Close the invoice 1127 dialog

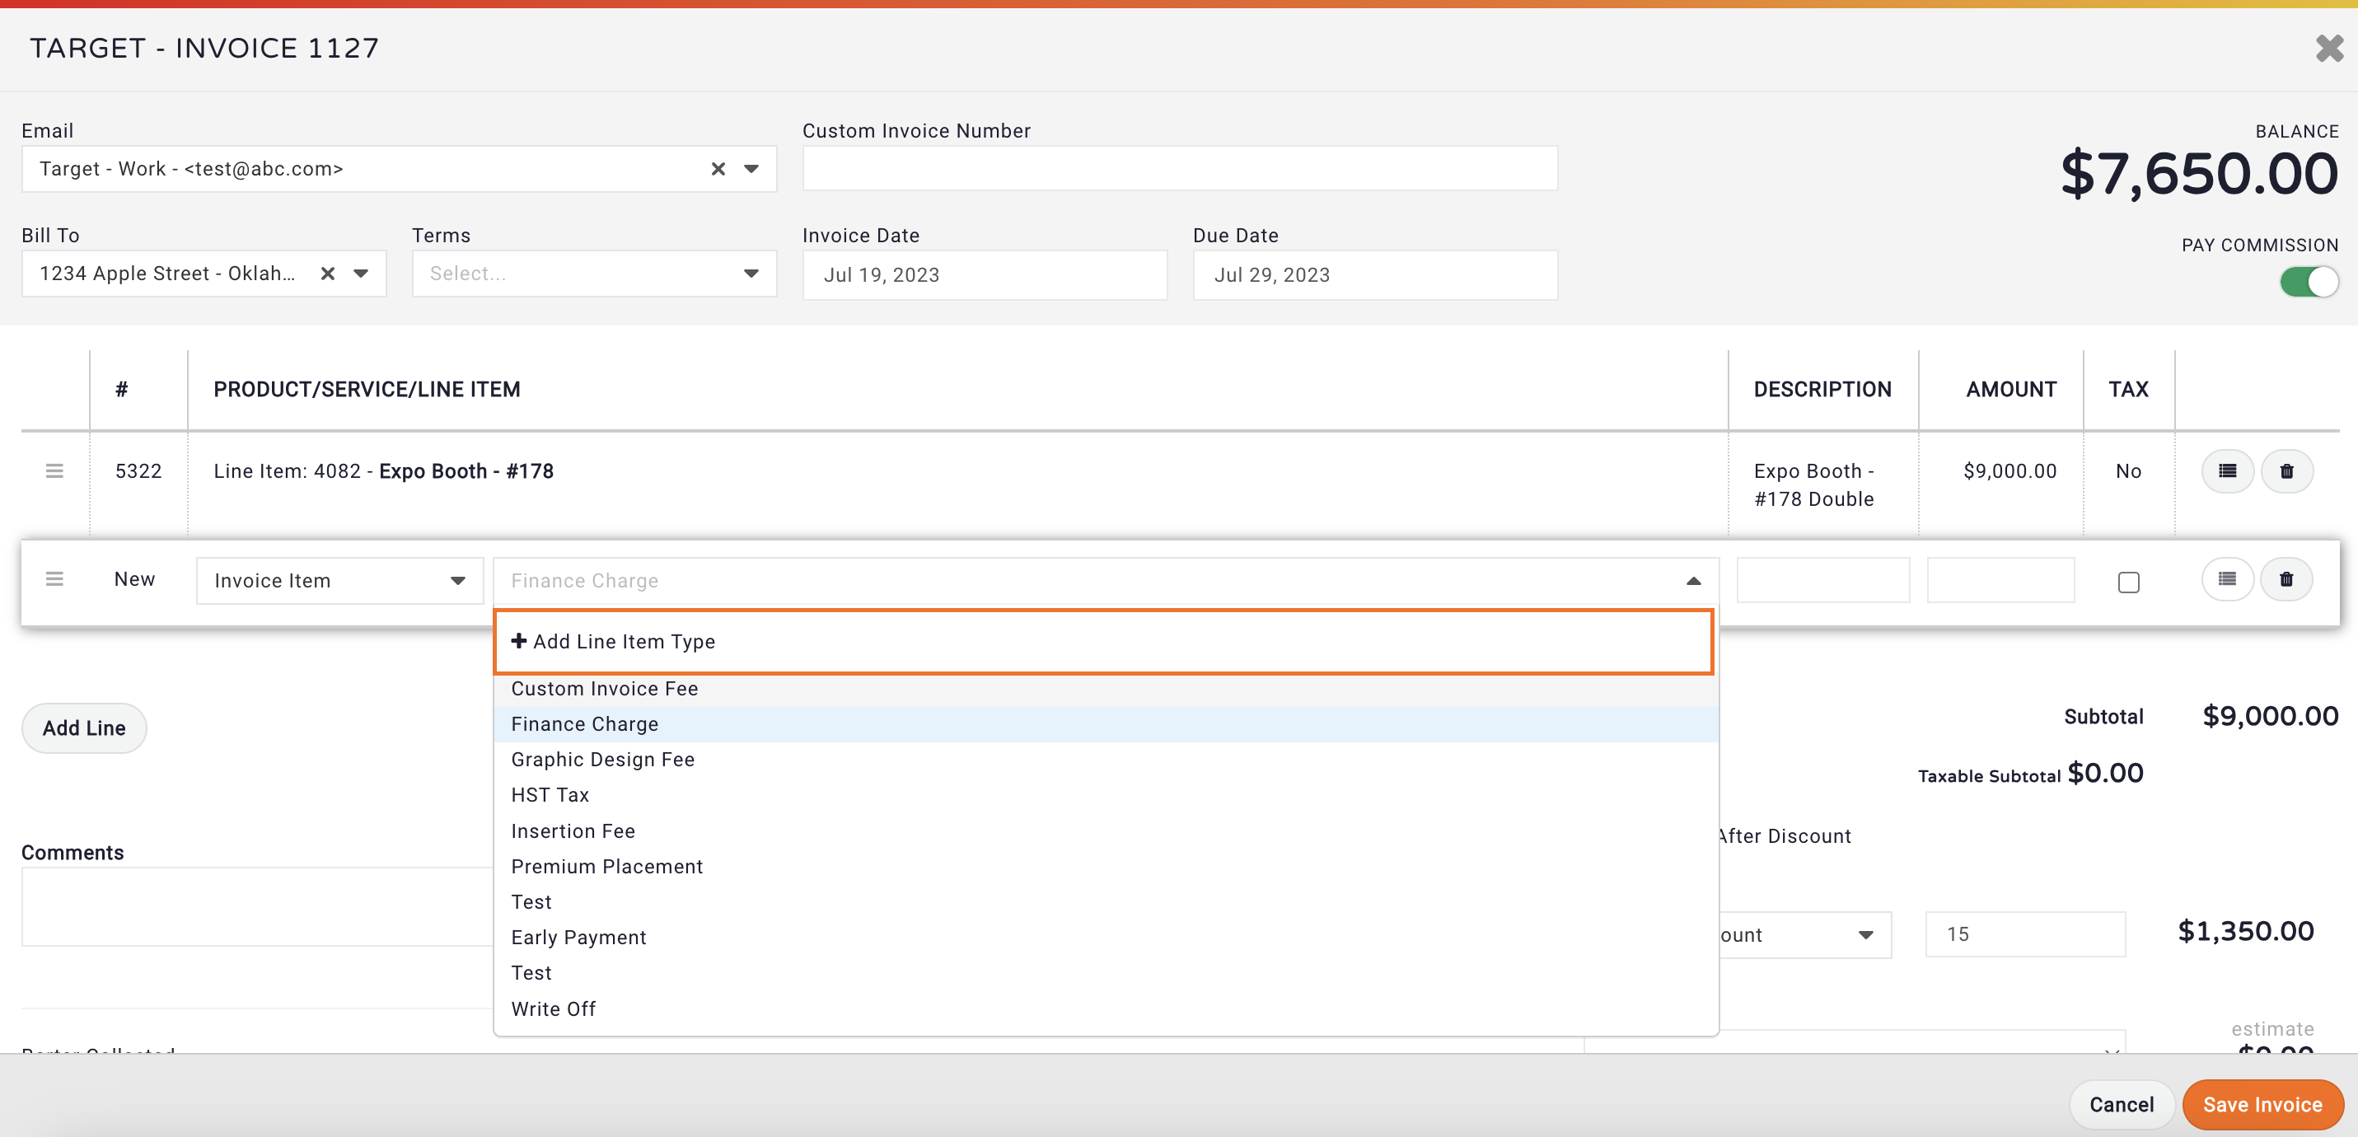tap(2328, 49)
